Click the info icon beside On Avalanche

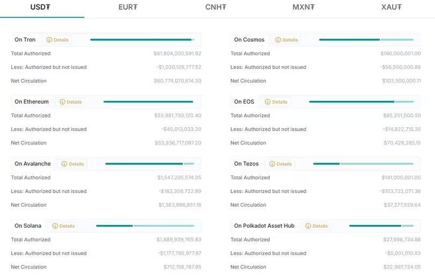(x=64, y=164)
